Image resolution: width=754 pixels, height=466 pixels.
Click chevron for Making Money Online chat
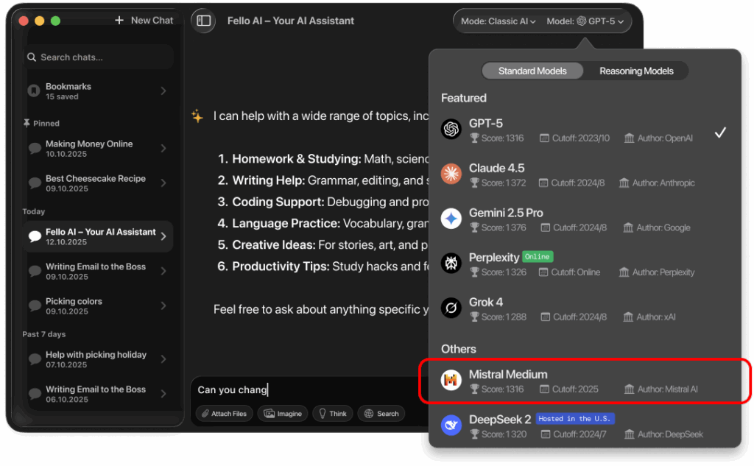click(163, 148)
